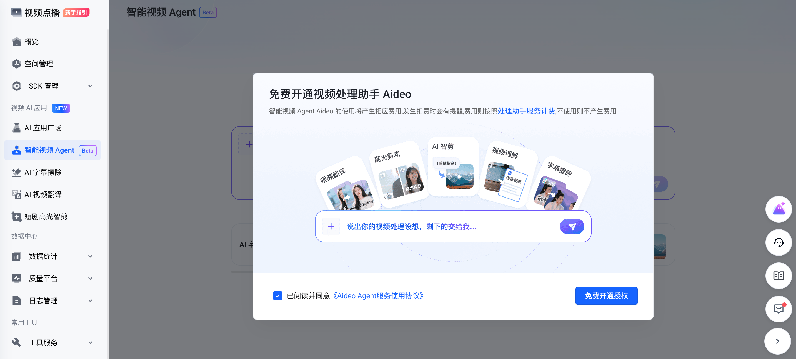Open AI 字幕擦除 from sidebar
This screenshot has width=796, height=359.
tap(43, 172)
